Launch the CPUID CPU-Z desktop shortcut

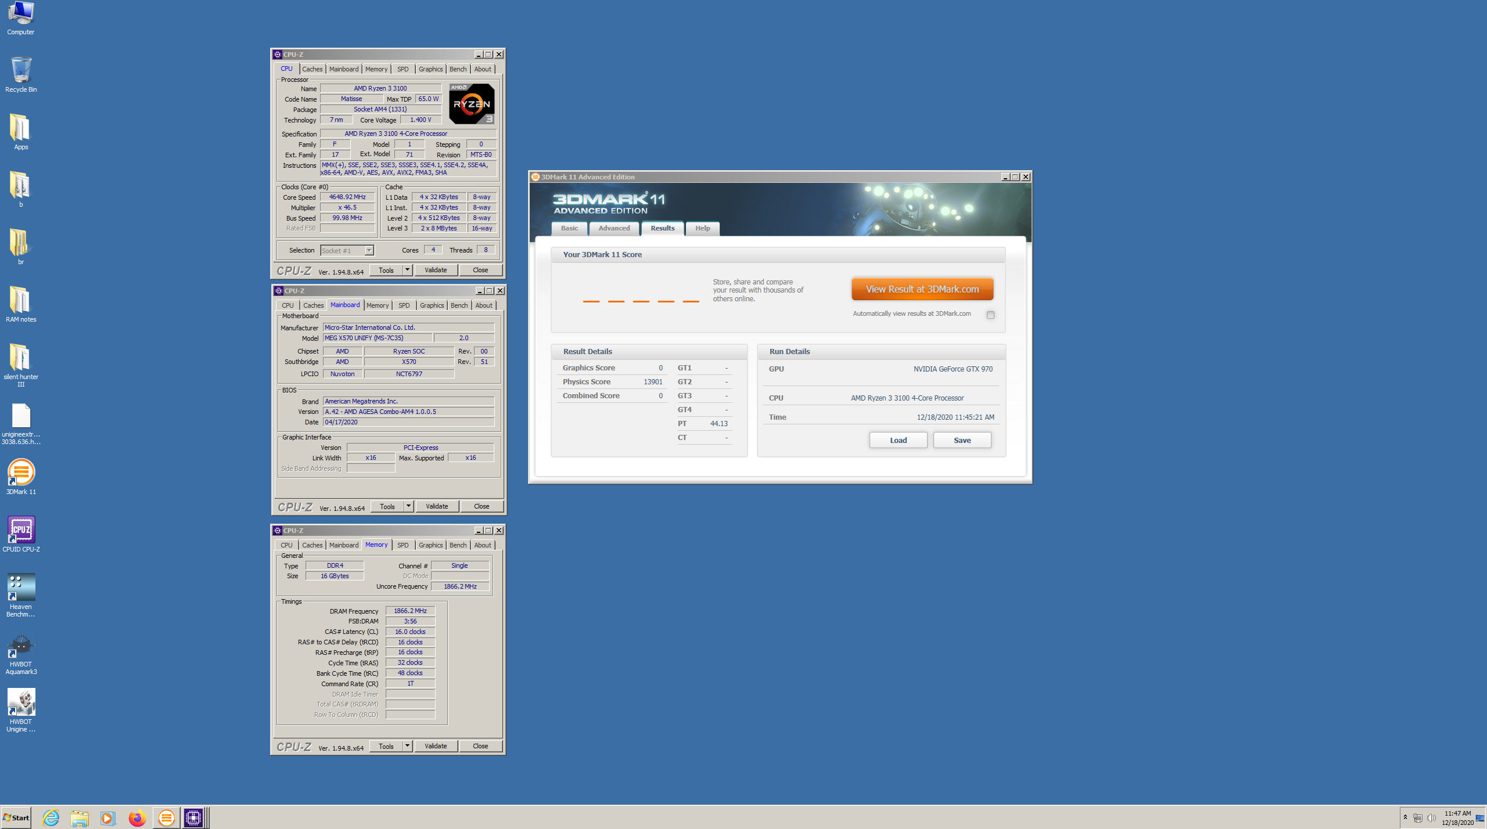21,534
